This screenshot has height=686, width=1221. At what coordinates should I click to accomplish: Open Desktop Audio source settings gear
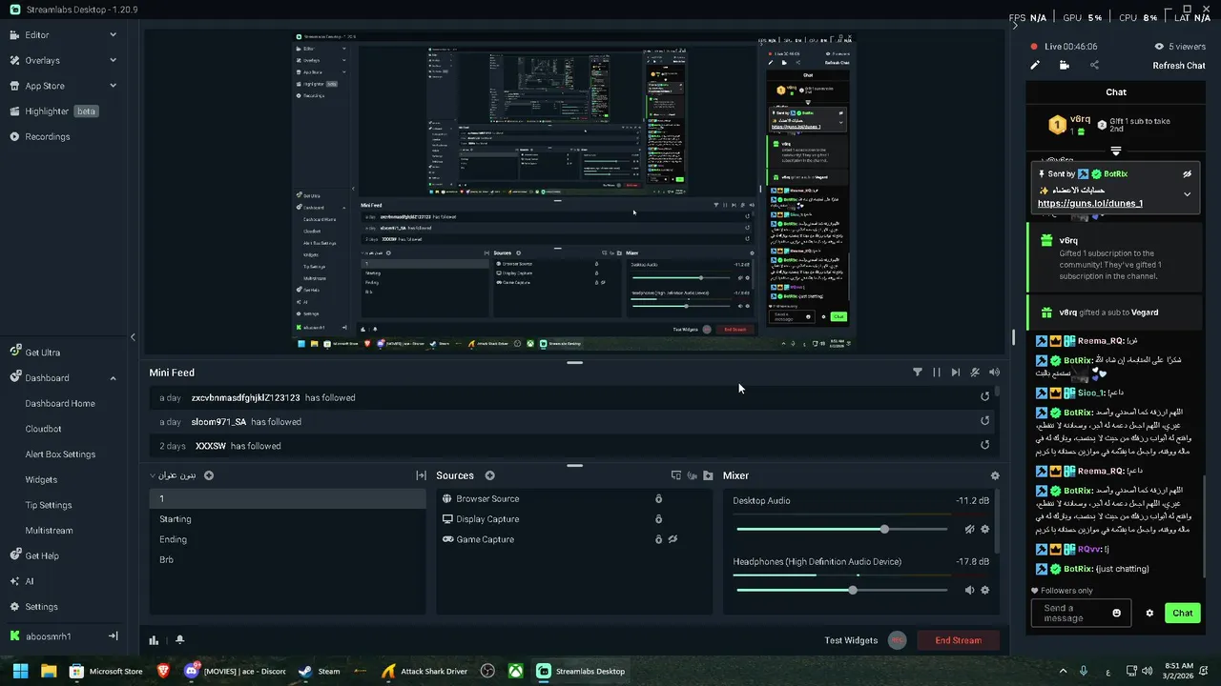coord(985,529)
